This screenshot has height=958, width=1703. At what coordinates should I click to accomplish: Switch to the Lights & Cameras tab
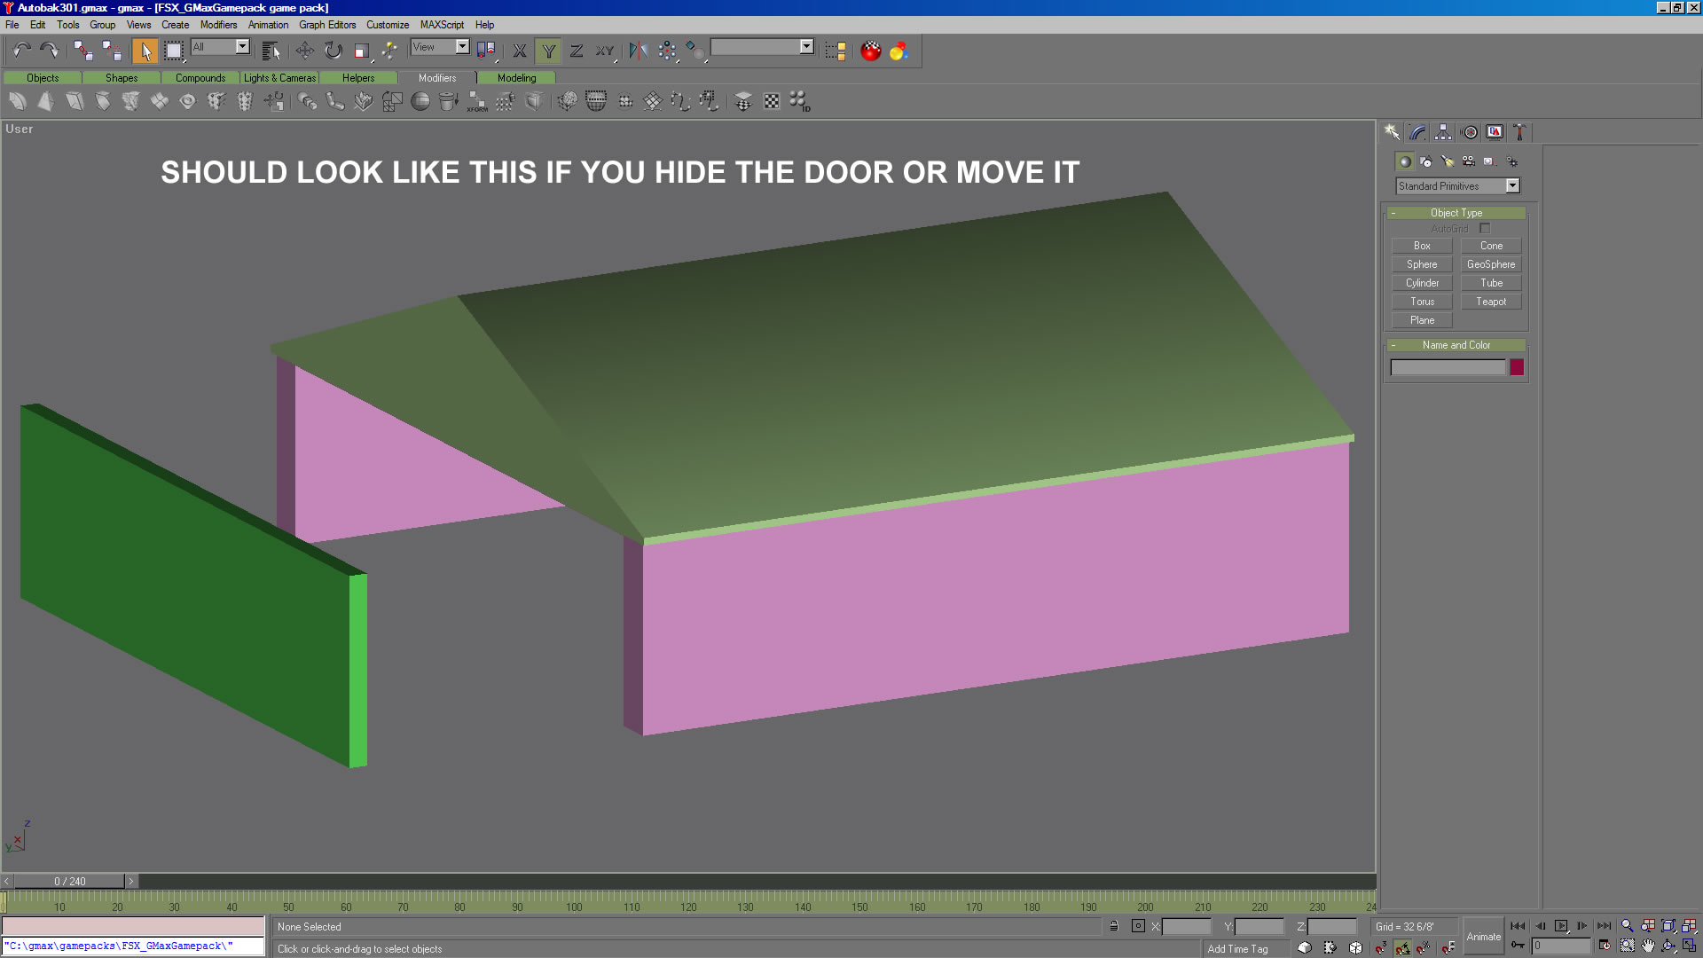(x=279, y=78)
